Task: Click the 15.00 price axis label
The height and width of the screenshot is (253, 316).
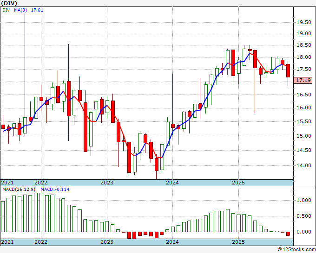Action: (304, 136)
